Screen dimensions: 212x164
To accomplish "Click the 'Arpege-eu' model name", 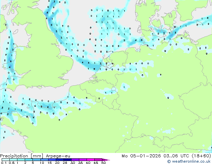I will [58, 156].
